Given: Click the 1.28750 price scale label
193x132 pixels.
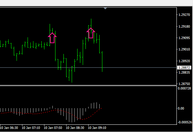Looking at the screenshot, I should [184, 84].
